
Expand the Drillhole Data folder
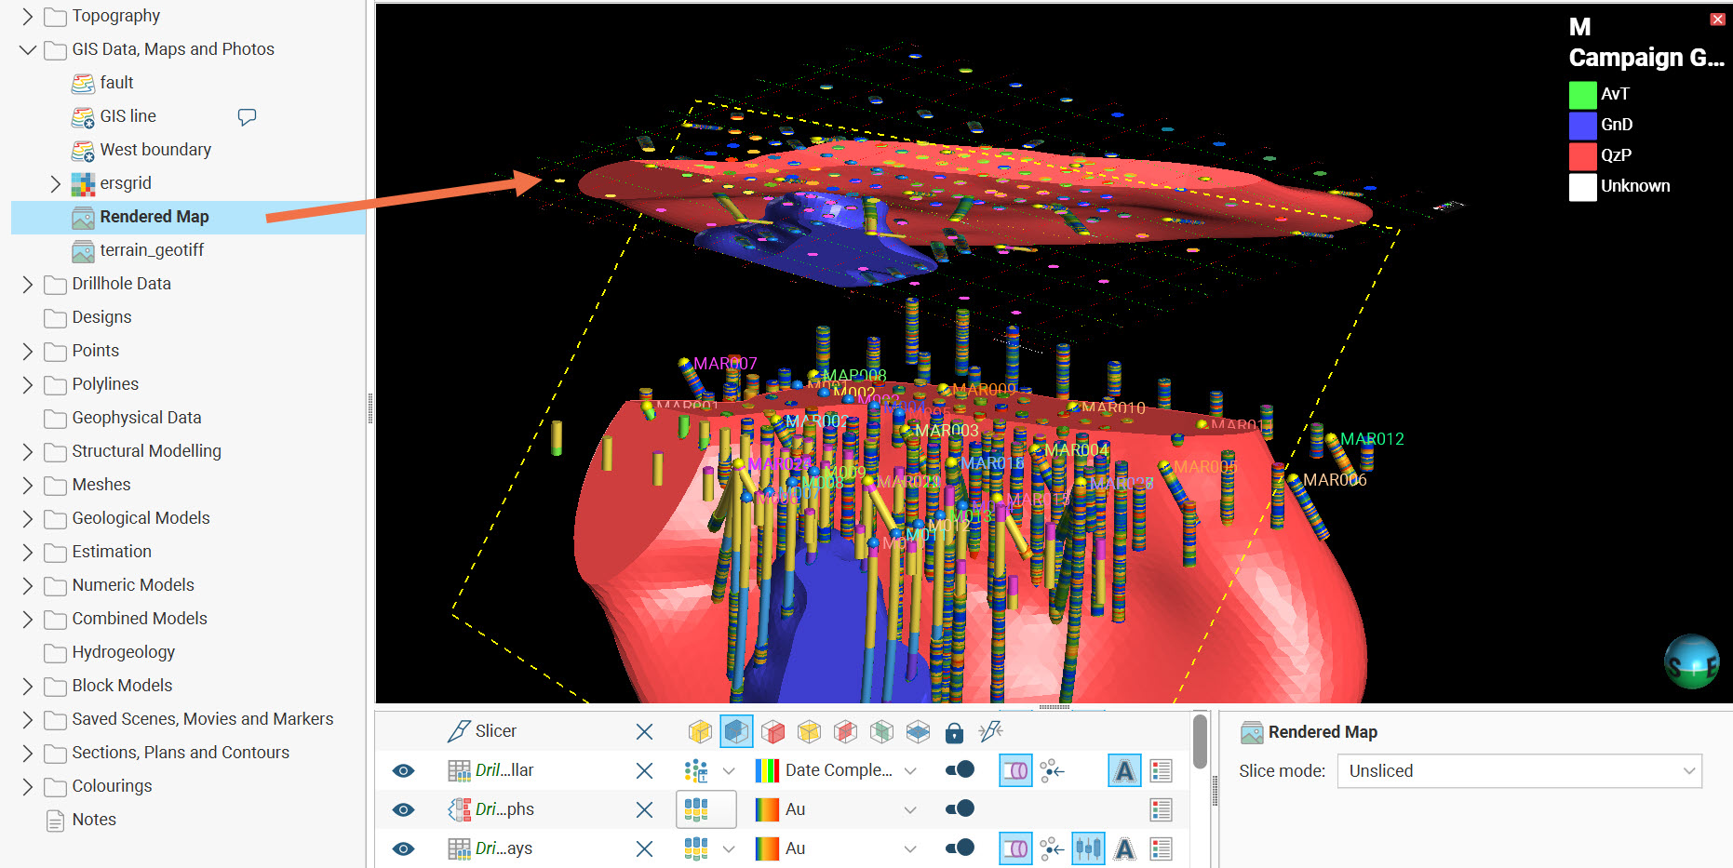tap(27, 284)
